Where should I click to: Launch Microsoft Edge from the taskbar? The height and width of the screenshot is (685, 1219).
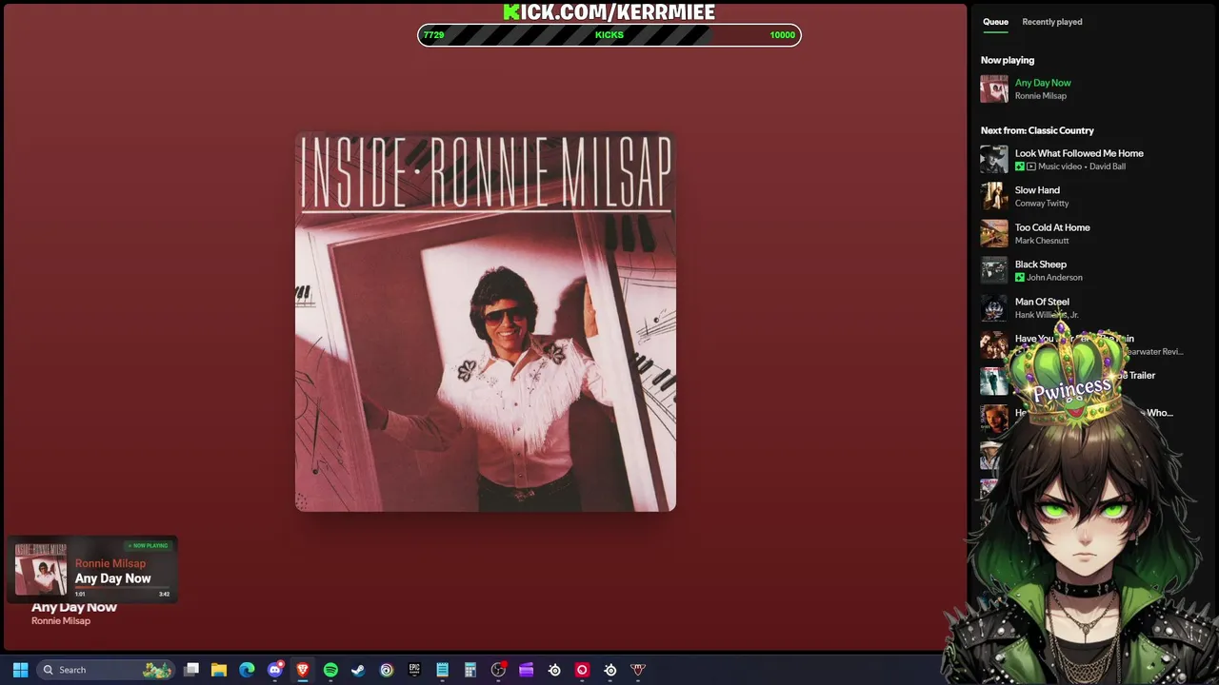click(247, 670)
